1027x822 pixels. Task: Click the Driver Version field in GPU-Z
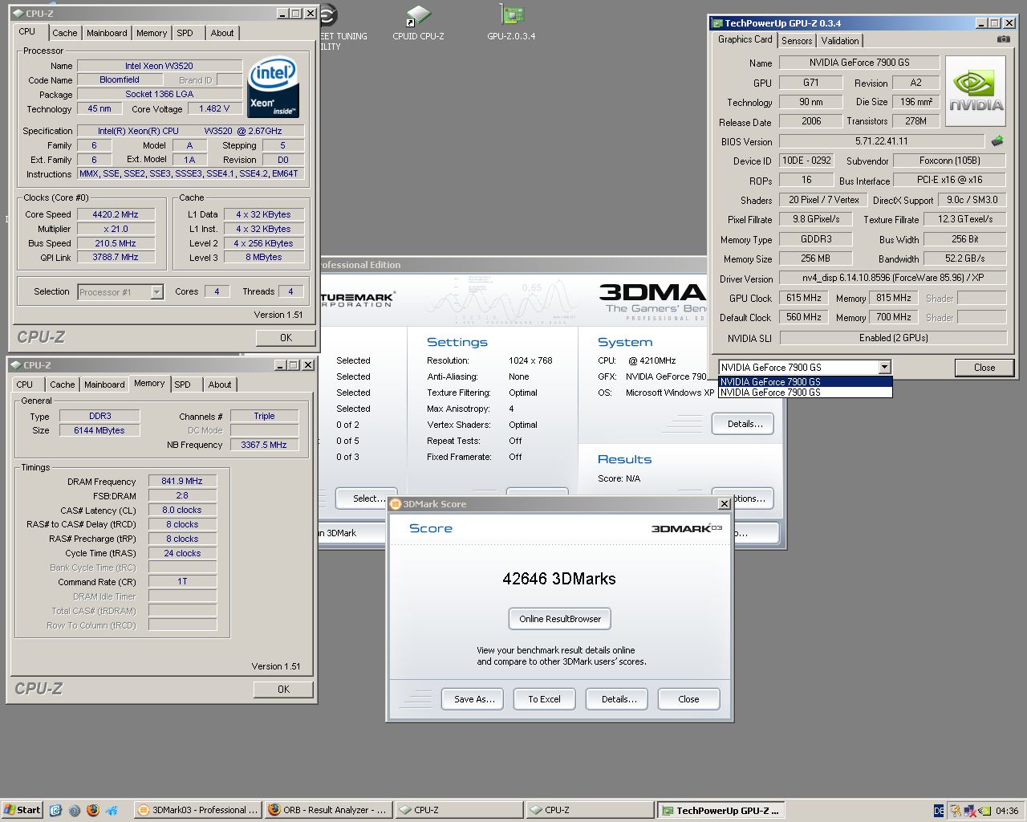[x=893, y=278]
